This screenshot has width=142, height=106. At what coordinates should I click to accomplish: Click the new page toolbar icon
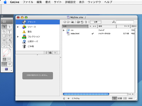point(82,22)
